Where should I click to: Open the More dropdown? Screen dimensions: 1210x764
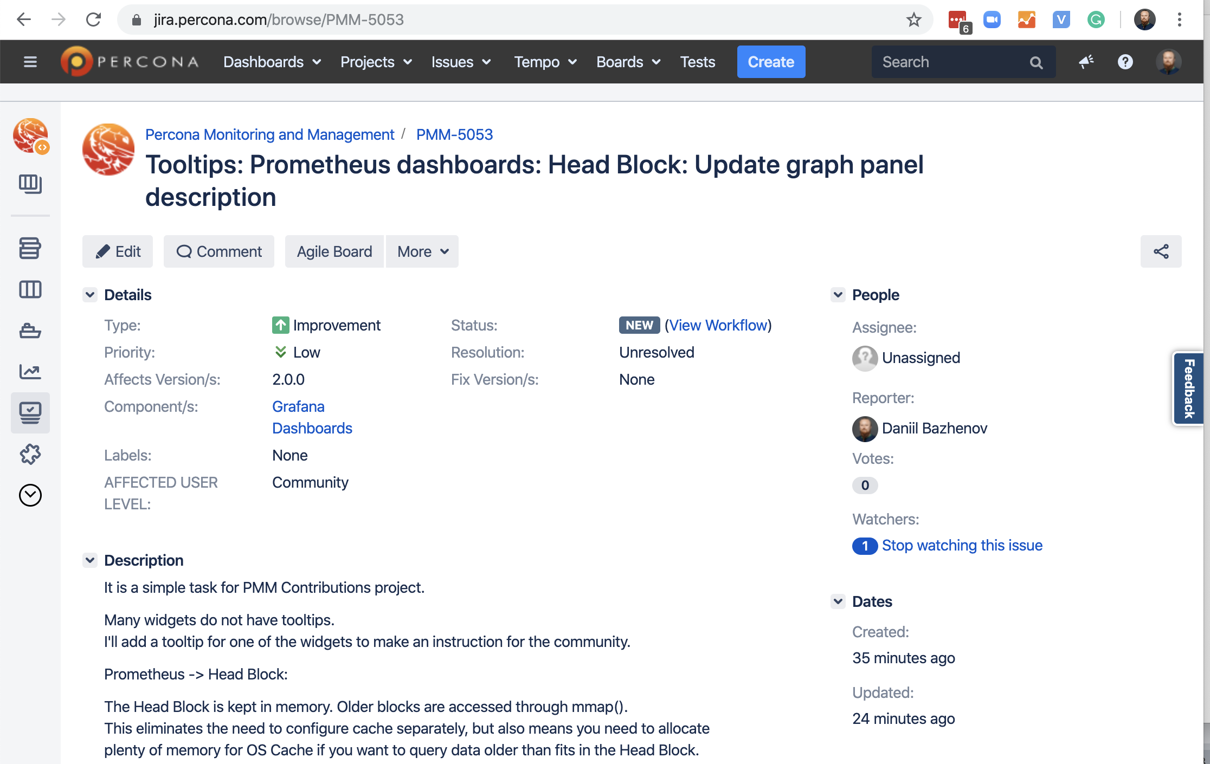[422, 251]
